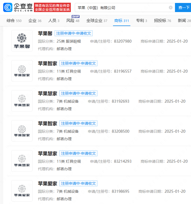
Task: Click 邮寄办理 agency in the 苹果爱家 entry
Action: tap(64, 199)
